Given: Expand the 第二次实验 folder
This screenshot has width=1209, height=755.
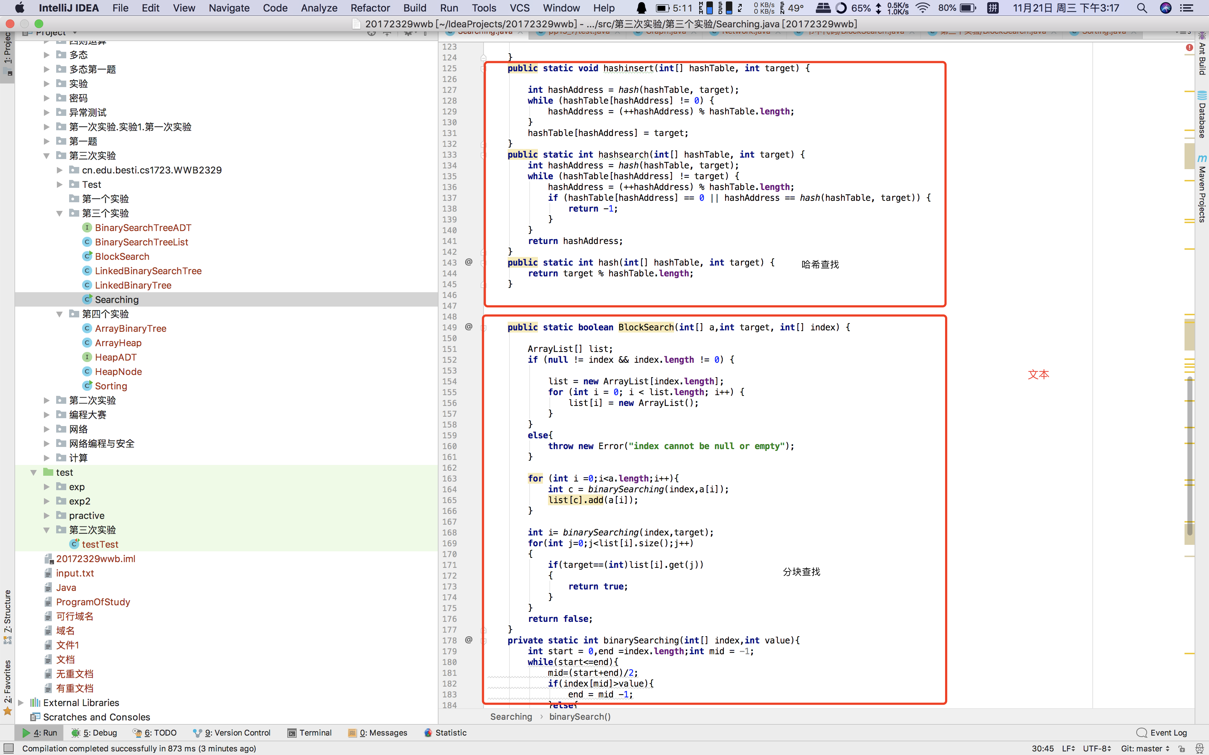Looking at the screenshot, I should coord(46,401).
